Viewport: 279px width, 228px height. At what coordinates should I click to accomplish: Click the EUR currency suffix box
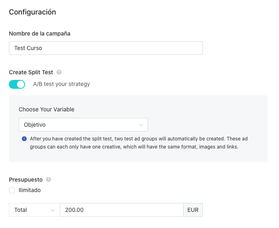[x=193, y=210]
